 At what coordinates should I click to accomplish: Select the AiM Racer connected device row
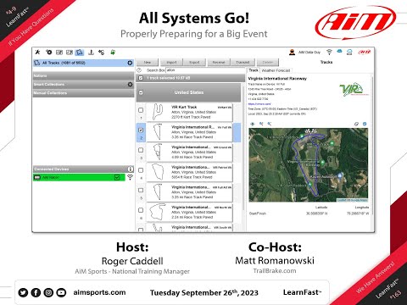click(79, 177)
